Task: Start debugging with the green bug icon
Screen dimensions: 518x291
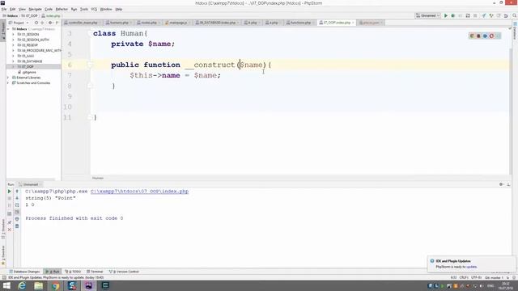Action: (453, 15)
